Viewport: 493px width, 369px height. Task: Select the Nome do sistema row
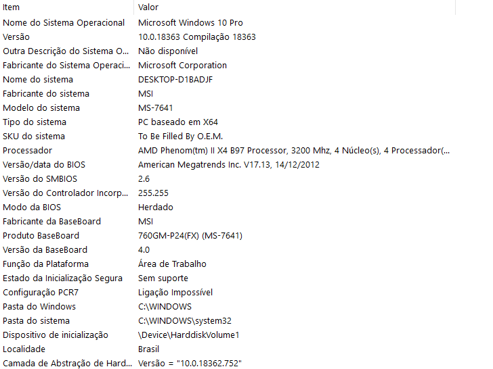tap(228, 79)
